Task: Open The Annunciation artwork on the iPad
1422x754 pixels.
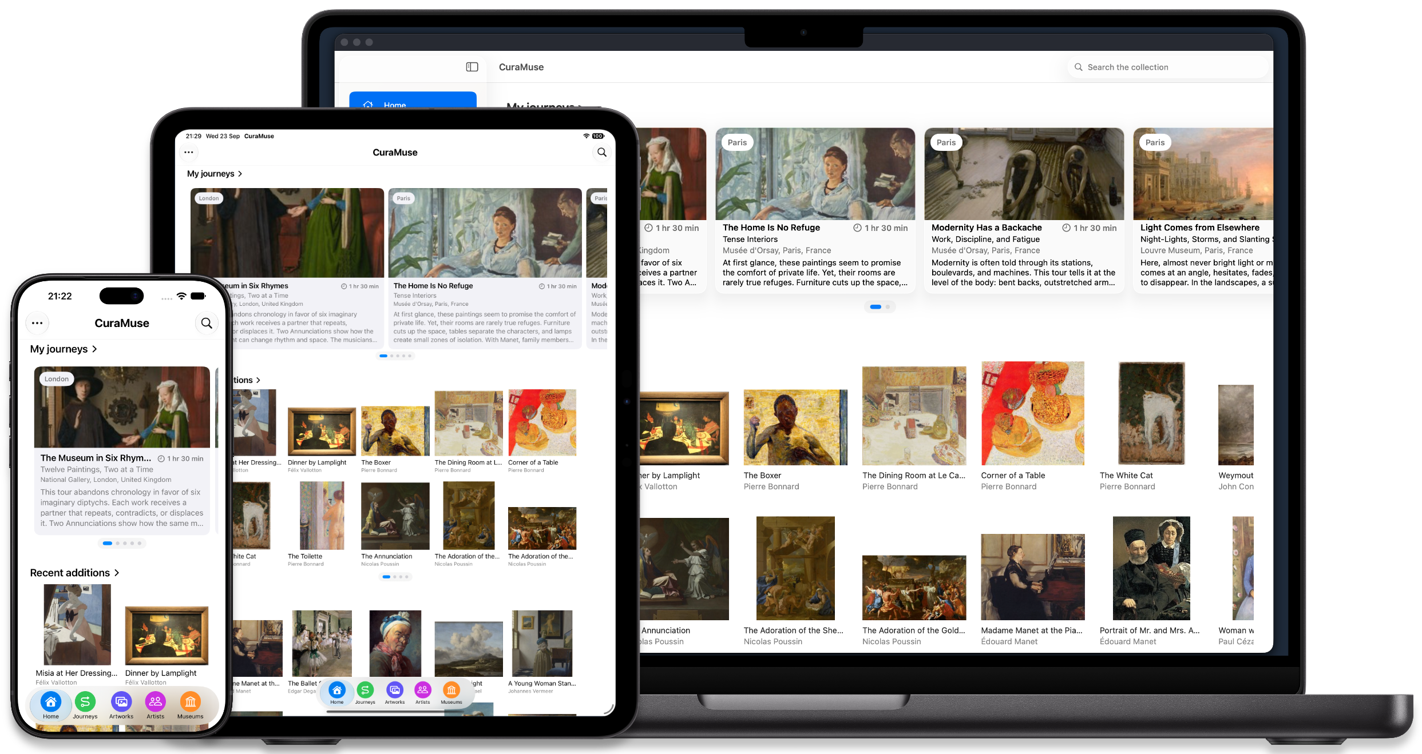Action: [395, 524]
